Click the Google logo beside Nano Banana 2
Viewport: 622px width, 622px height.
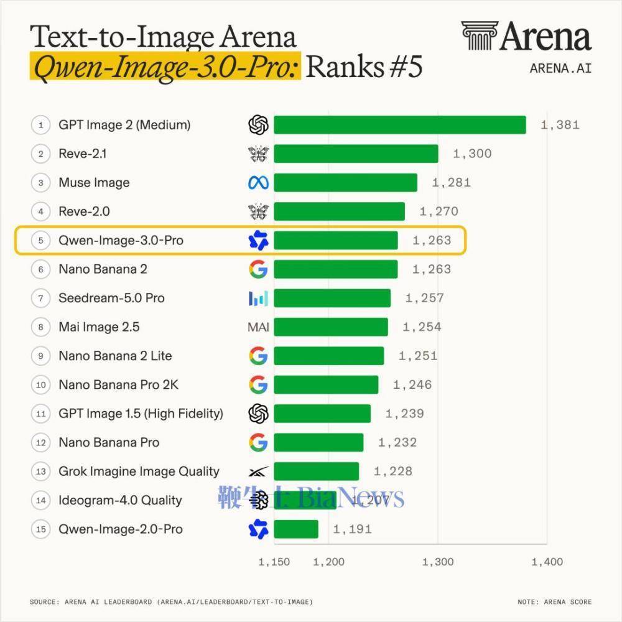(x=258, y=269)
